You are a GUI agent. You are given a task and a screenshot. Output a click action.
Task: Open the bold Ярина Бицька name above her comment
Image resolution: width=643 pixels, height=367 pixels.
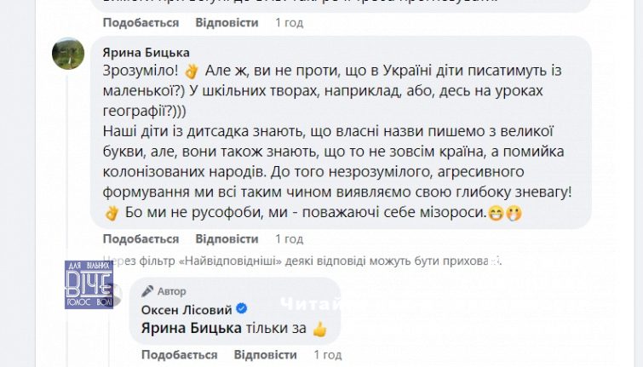(x=146, y=53)
